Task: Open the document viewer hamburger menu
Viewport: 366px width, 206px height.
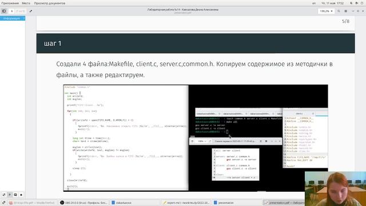Action: point(345,11)
